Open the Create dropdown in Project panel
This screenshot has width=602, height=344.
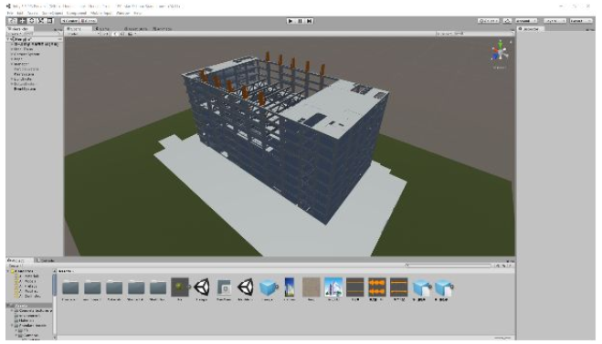click(x=15, y=266)
